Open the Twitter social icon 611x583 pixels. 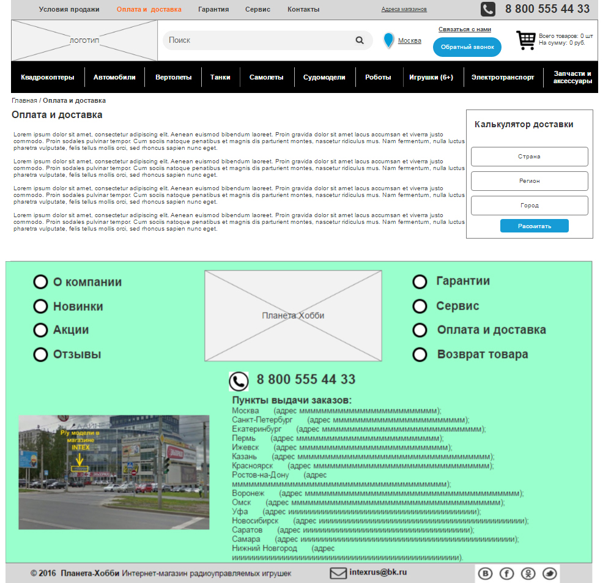tap(550, 574)
